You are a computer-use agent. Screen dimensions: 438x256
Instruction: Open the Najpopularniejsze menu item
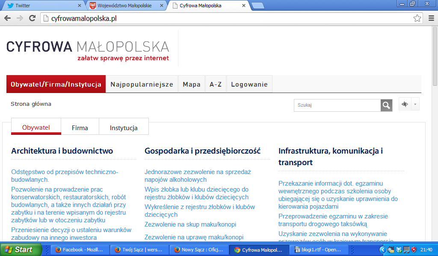tap(142, 84)
